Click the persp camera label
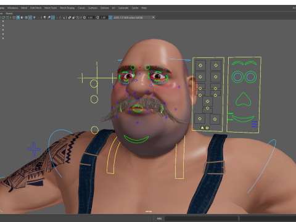Viewport: 296px width, 222px height. coord(149,212)
